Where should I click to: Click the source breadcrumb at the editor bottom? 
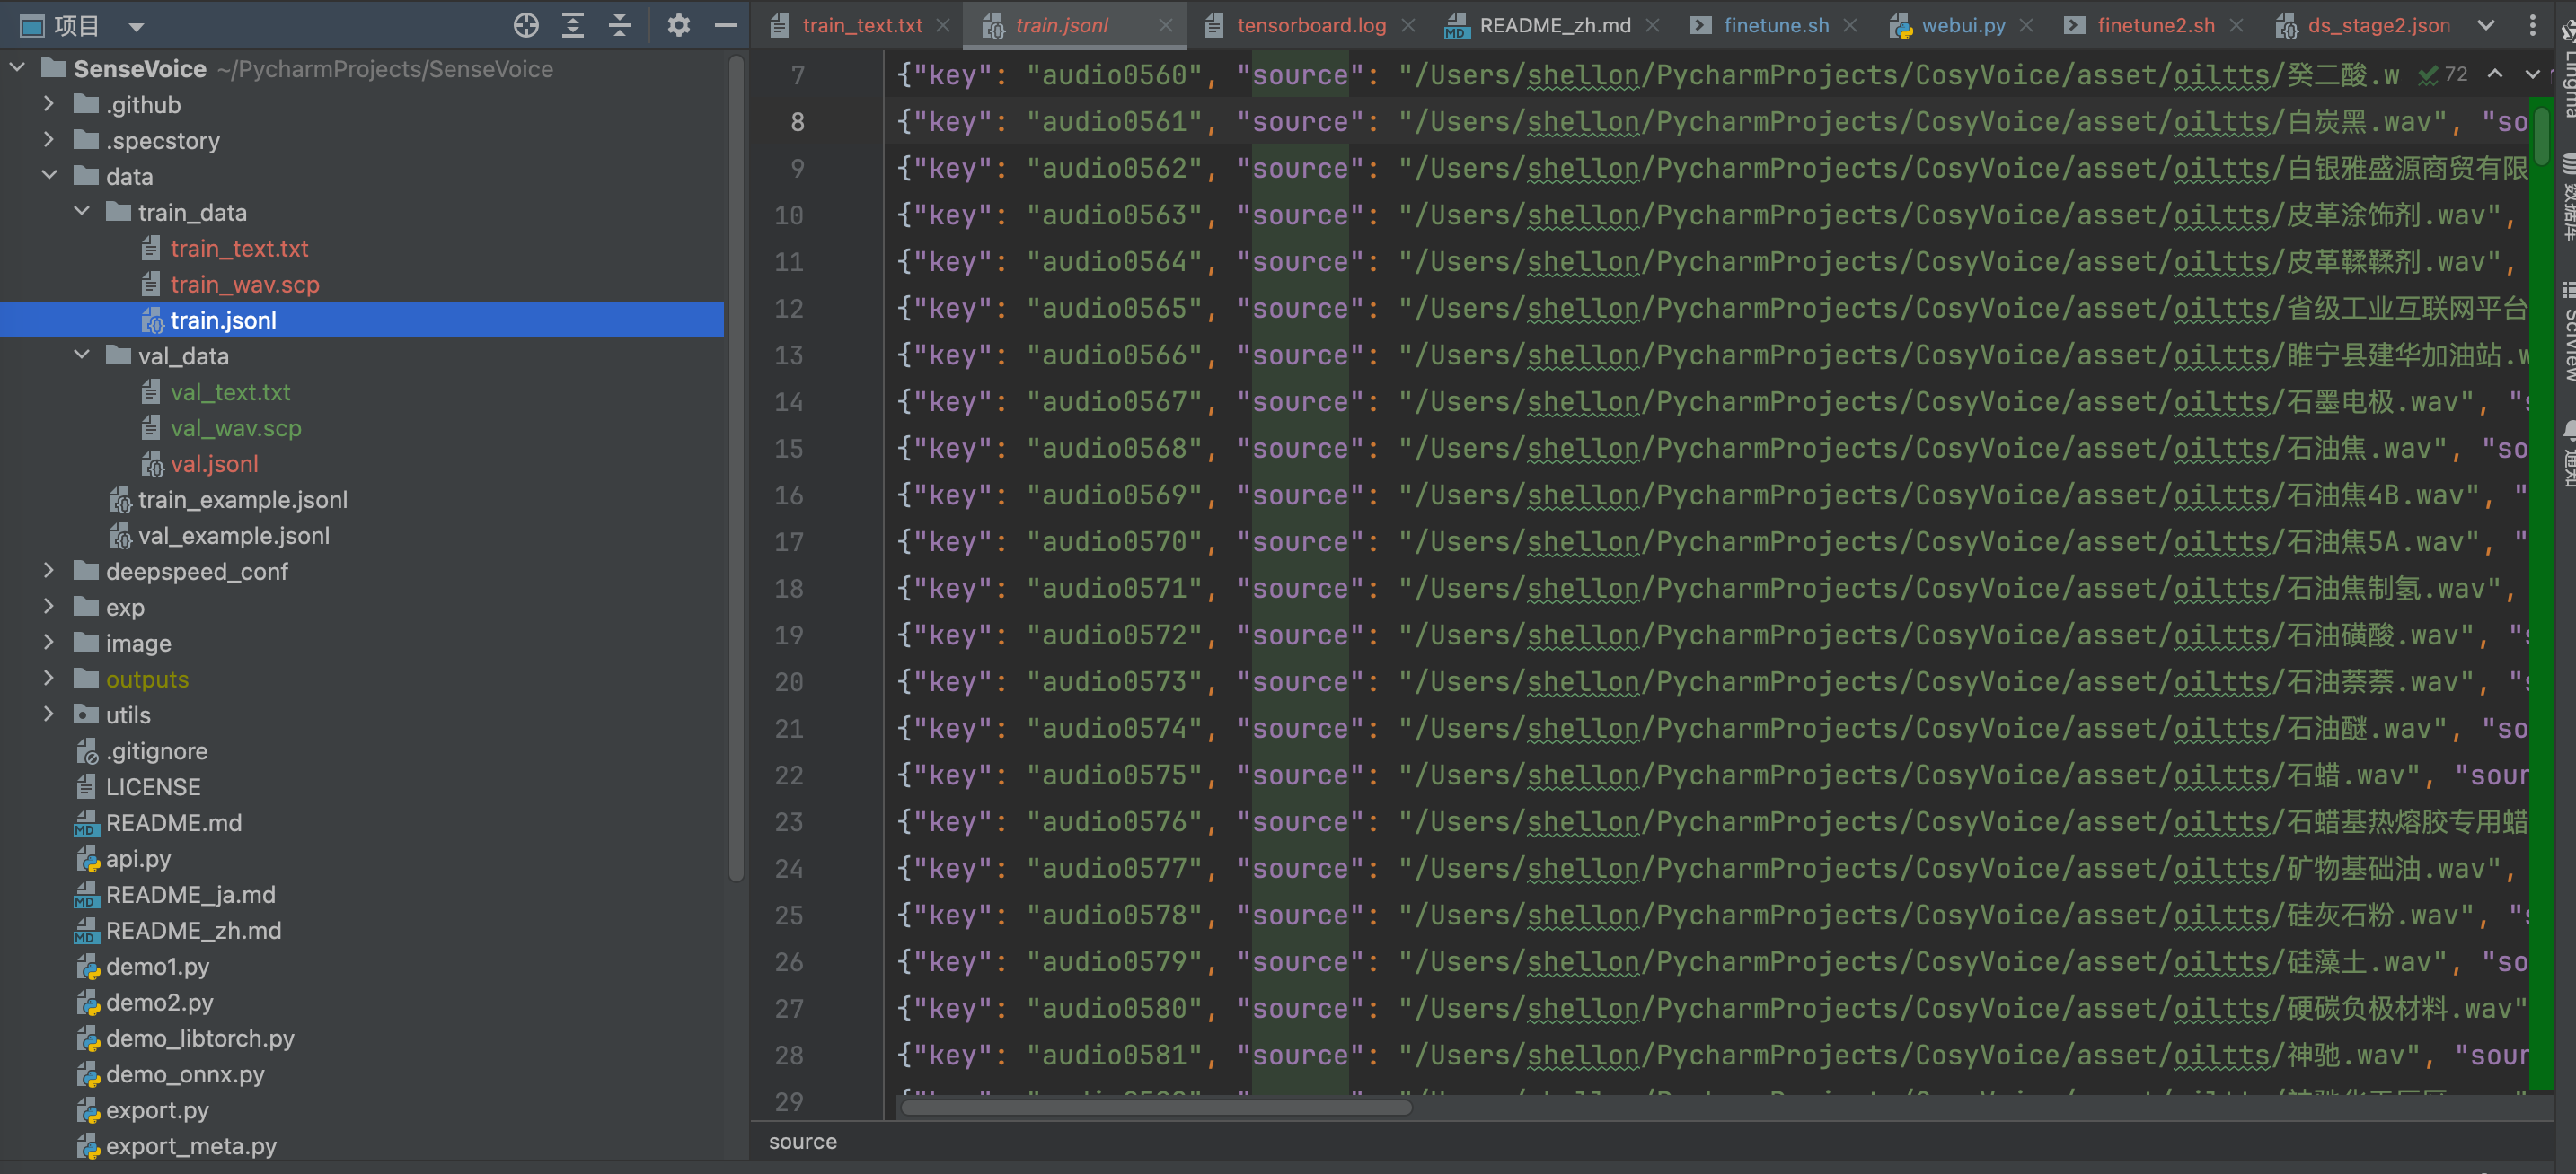[802, 1141]
